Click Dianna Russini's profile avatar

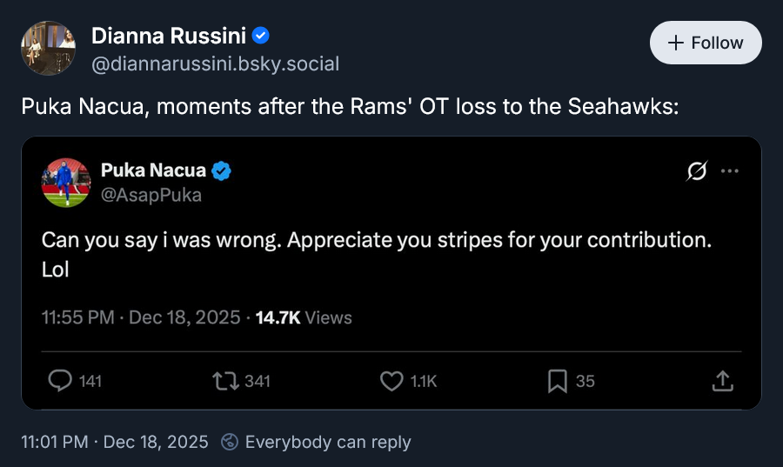click(48, 48)
